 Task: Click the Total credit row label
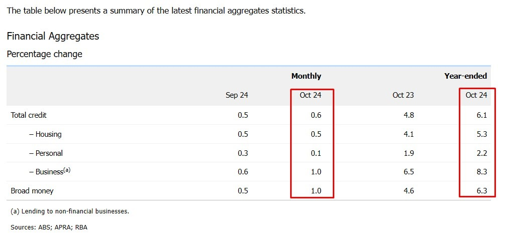29,115
